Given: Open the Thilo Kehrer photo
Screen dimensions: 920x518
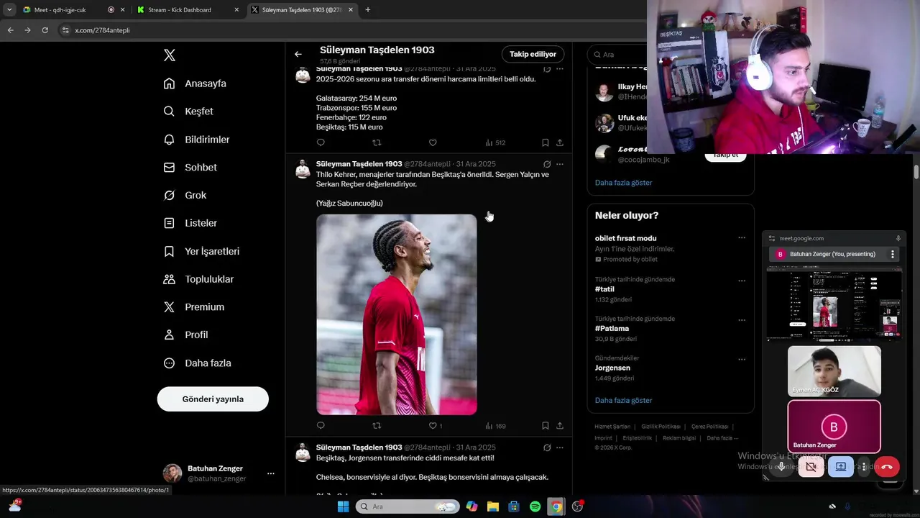Looking at the screenshot, I should tap(397, 314).
